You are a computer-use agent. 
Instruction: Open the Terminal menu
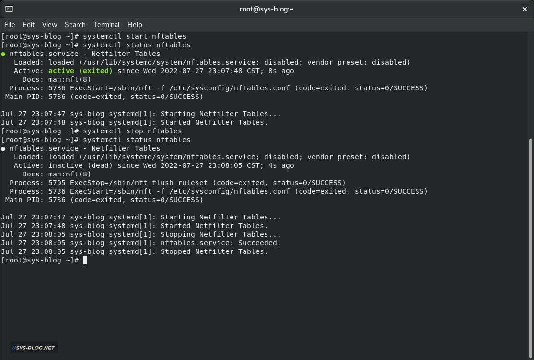[106, 25]
